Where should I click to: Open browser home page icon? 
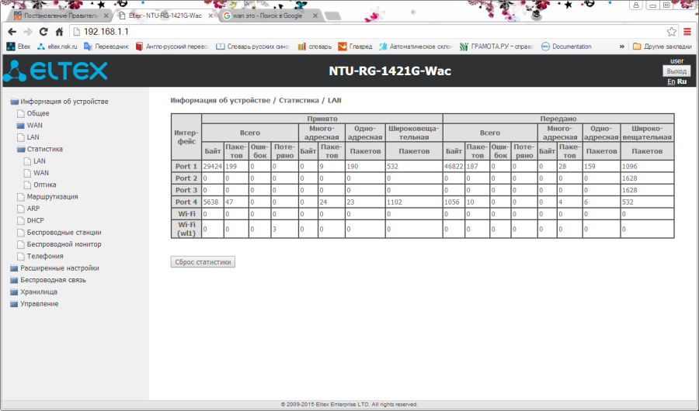[59, 32]
